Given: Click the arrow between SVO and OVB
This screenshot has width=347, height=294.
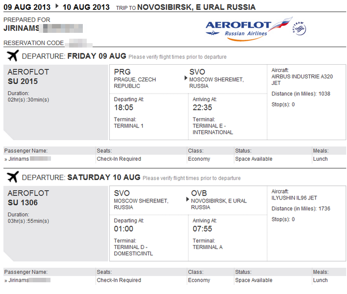Looking at the screenshot, I should 187,199.
